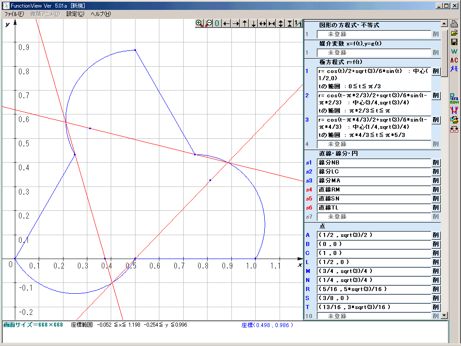Delete polar equation 3 with its 削 button
Image resolution: width=461 pixels, height=346 pixels.
click(x=436, y=120)
